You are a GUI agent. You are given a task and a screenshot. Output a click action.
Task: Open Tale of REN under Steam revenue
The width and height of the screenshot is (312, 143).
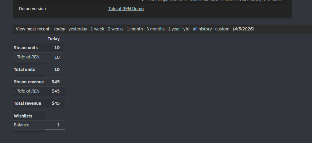28,91
